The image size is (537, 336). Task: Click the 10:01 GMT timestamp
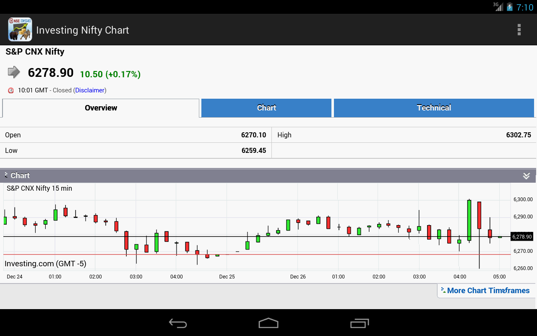33,90
